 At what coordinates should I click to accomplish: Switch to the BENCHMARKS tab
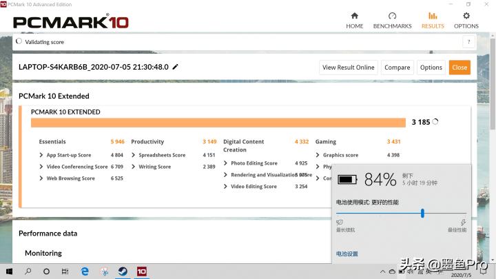[x=392, y=21]
